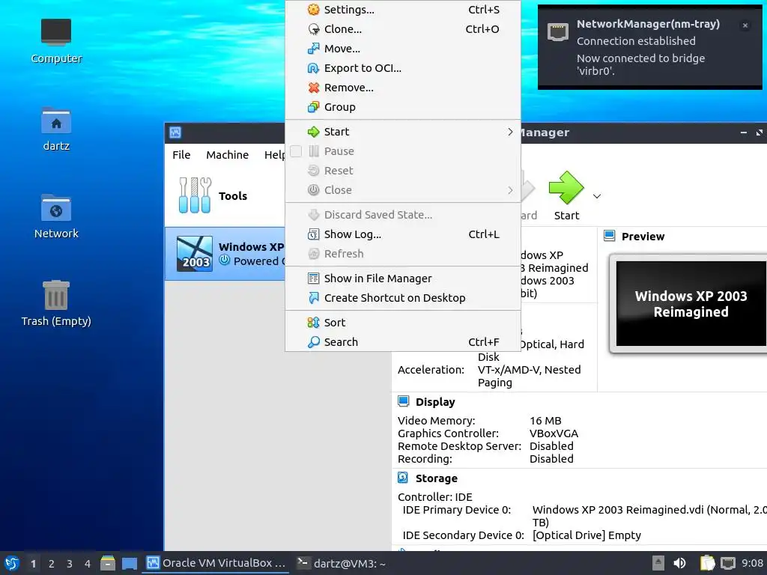
Task: Switch to workspace 4 in pager
Action: pos(88,564)
